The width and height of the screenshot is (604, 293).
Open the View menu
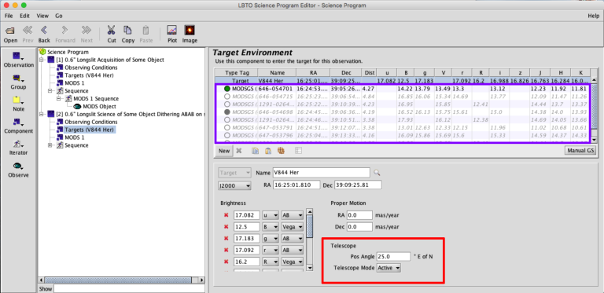pos(42,16)
